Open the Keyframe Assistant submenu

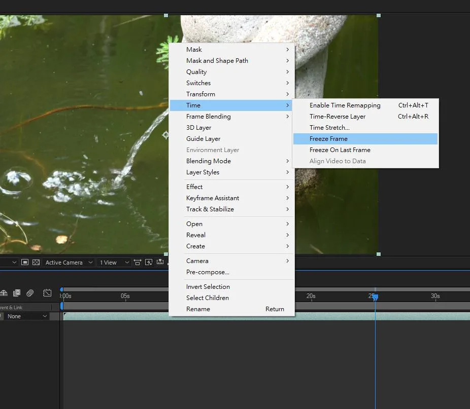pos(232,198)
